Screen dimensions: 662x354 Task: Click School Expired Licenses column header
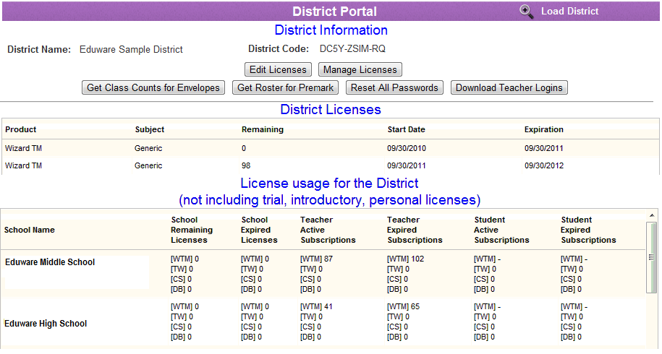tap(259, 230)
